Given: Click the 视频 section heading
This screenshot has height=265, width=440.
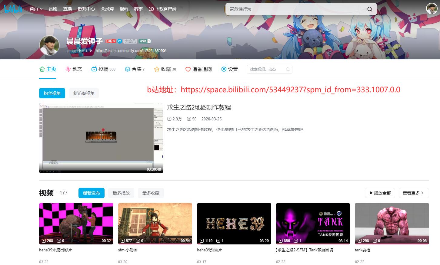Looking at the screenshot, I should pyautogui.click(x=46, y=193).
